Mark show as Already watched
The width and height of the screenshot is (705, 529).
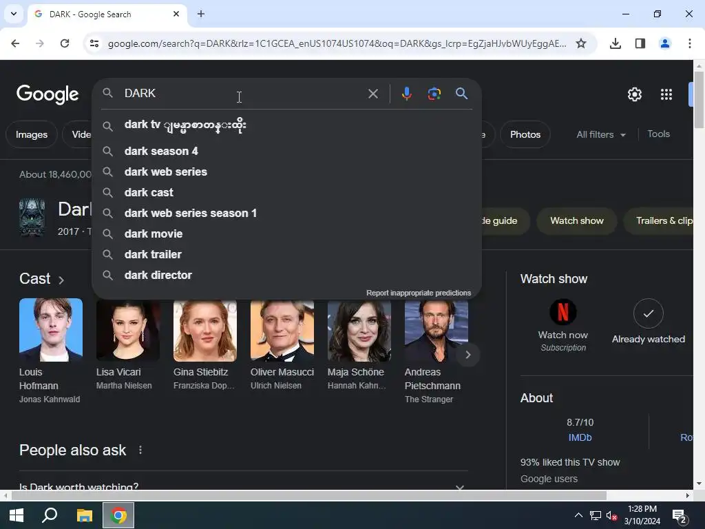point(648,313)
